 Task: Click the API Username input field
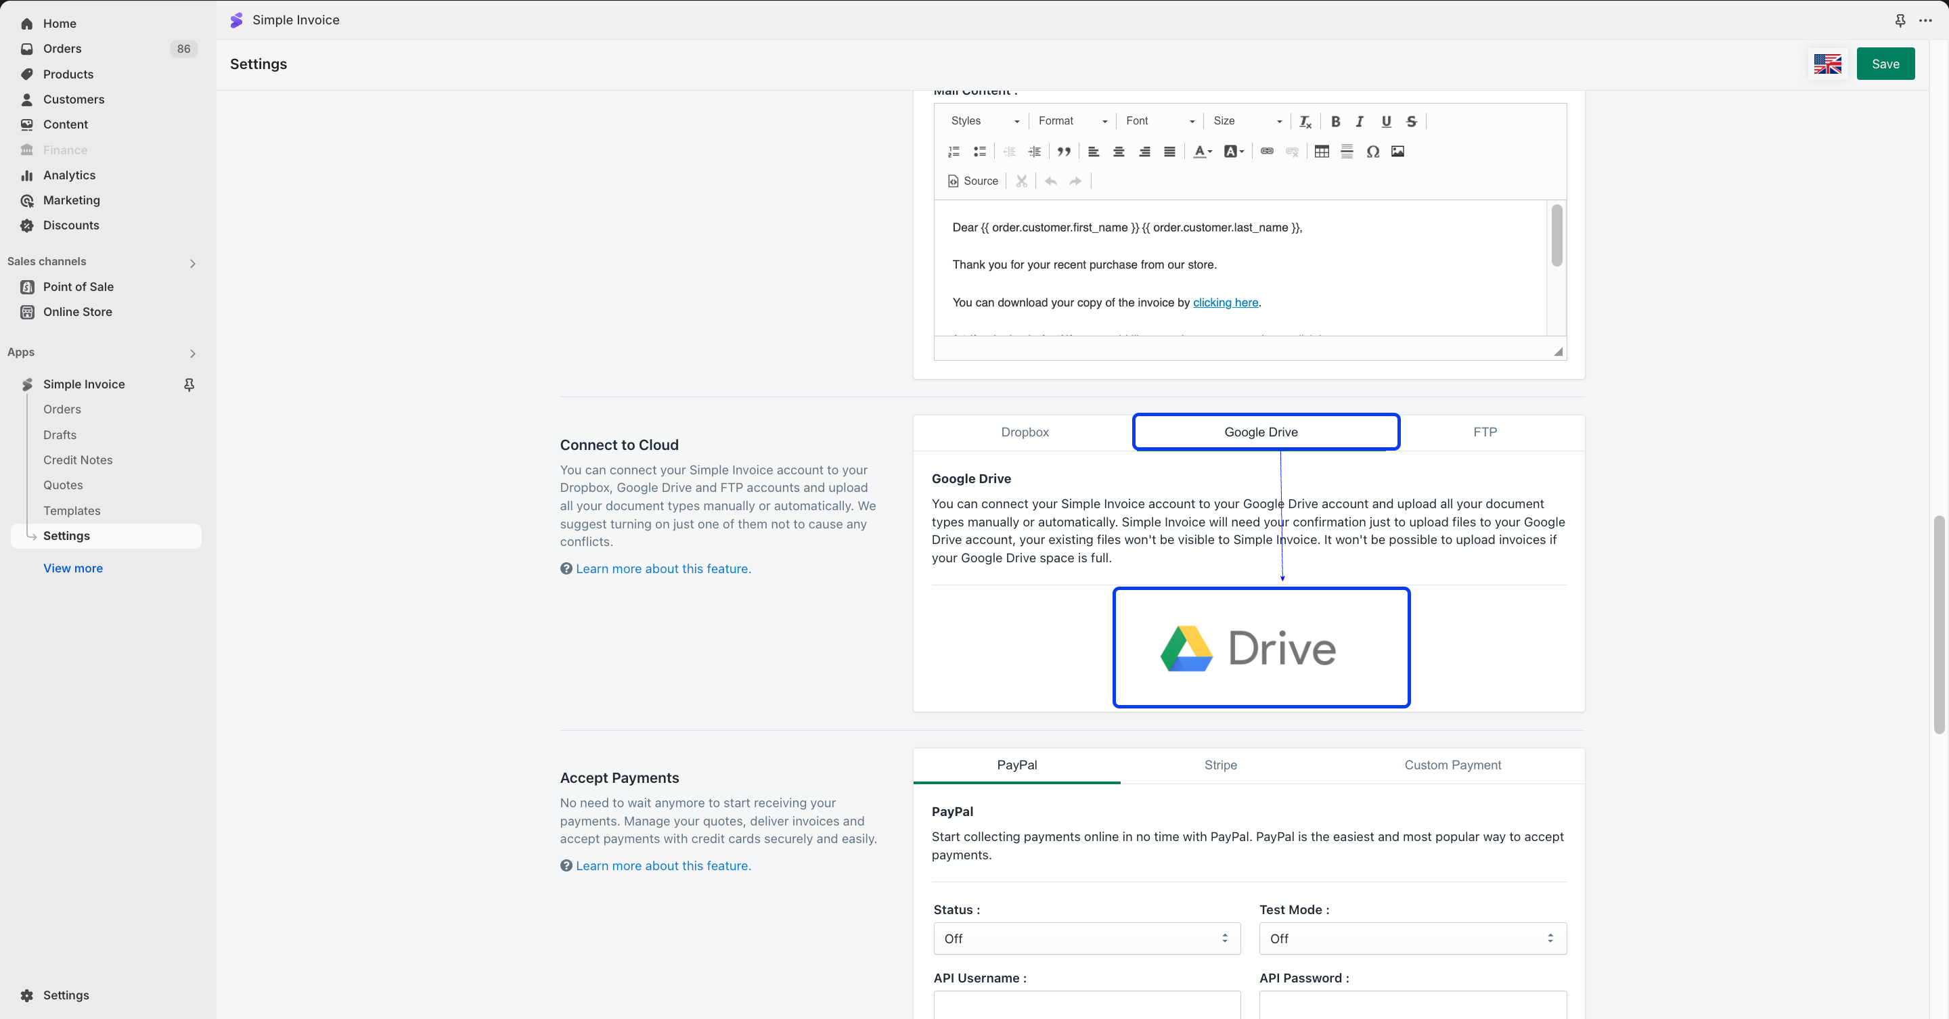(x=1086, y=1005)
